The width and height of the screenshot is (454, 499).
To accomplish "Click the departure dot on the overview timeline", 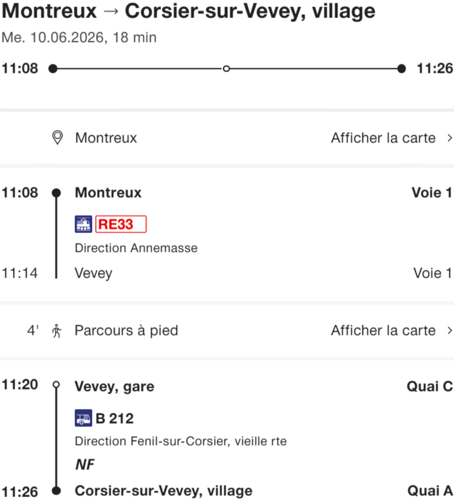I will (x=53, y=68).
